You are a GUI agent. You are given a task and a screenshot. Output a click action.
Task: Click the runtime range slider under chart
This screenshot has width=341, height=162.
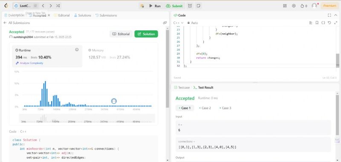pos(87,119)
